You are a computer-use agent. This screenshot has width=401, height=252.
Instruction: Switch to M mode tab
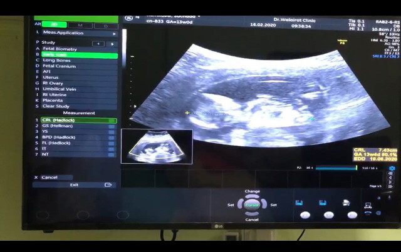pos(80,25)
